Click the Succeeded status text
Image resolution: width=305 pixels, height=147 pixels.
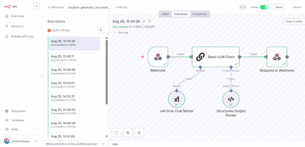[x=121, y=27]
